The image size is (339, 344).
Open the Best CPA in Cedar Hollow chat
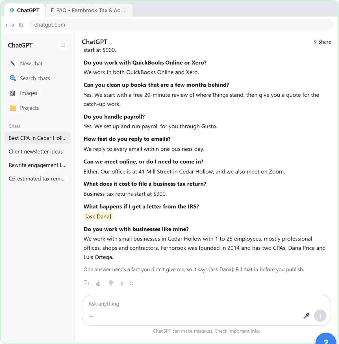point(38,138)
